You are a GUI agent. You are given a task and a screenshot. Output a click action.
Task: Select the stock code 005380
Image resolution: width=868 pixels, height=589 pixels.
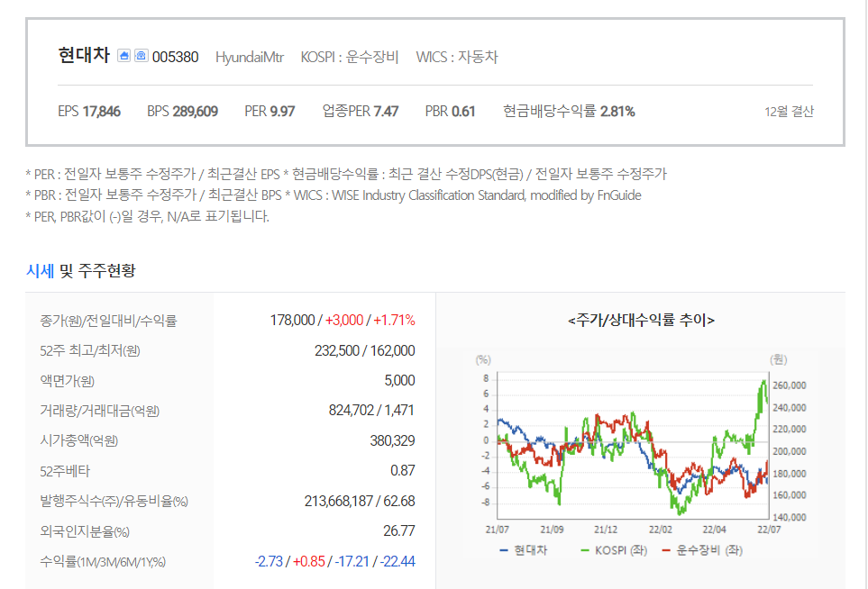pos(176,57)
